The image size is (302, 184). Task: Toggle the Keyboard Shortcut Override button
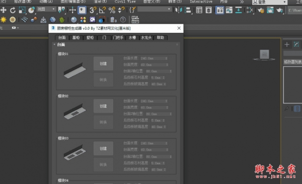[x=82, y=10]
